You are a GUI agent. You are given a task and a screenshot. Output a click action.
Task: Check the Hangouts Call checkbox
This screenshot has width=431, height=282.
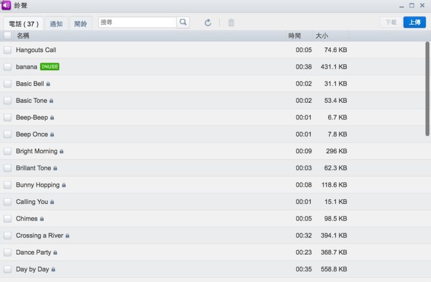[8, 50]
